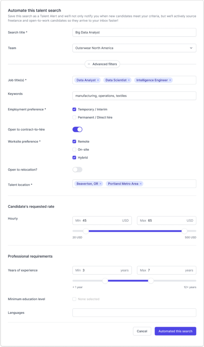
Task: Focus the Job title(s) tag field
Action: 134,80
